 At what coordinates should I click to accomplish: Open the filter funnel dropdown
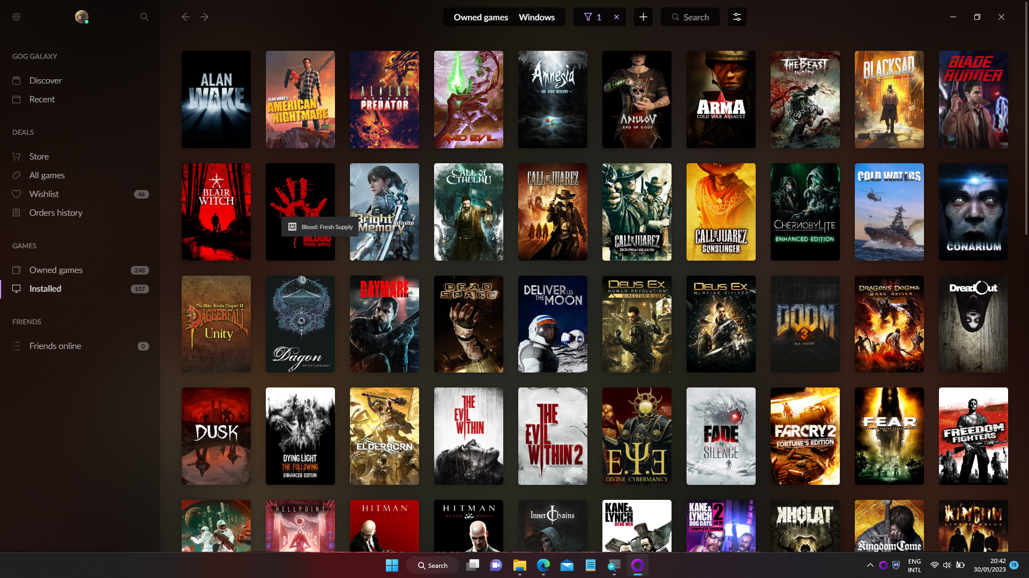pyautogui.click(x=592, y=17)
